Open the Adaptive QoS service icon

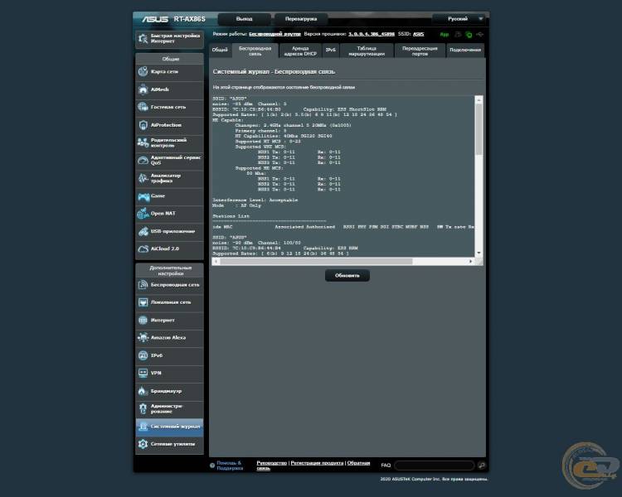(x=143, y=160)
